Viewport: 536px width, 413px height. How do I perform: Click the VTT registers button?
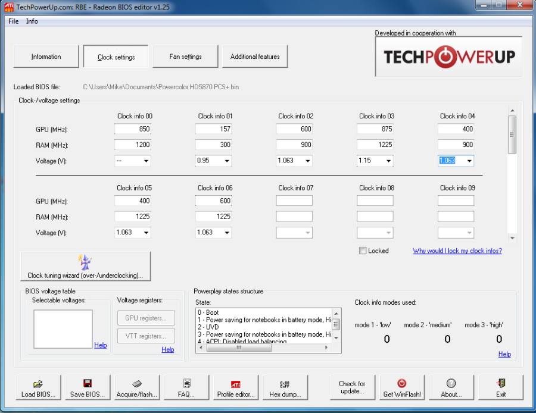coord(146,336)
